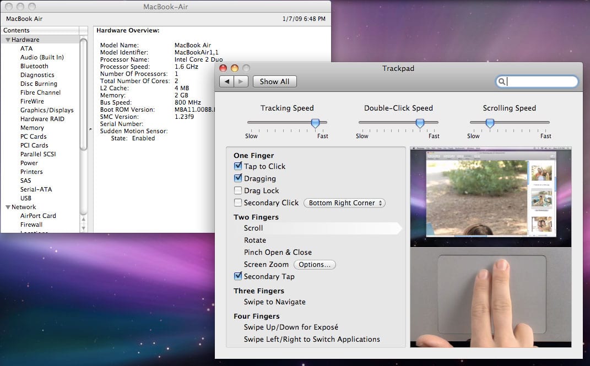This screenshot has width=590, height=366.
Task: Click the trackpad gesture demo video
Action: 491,247
